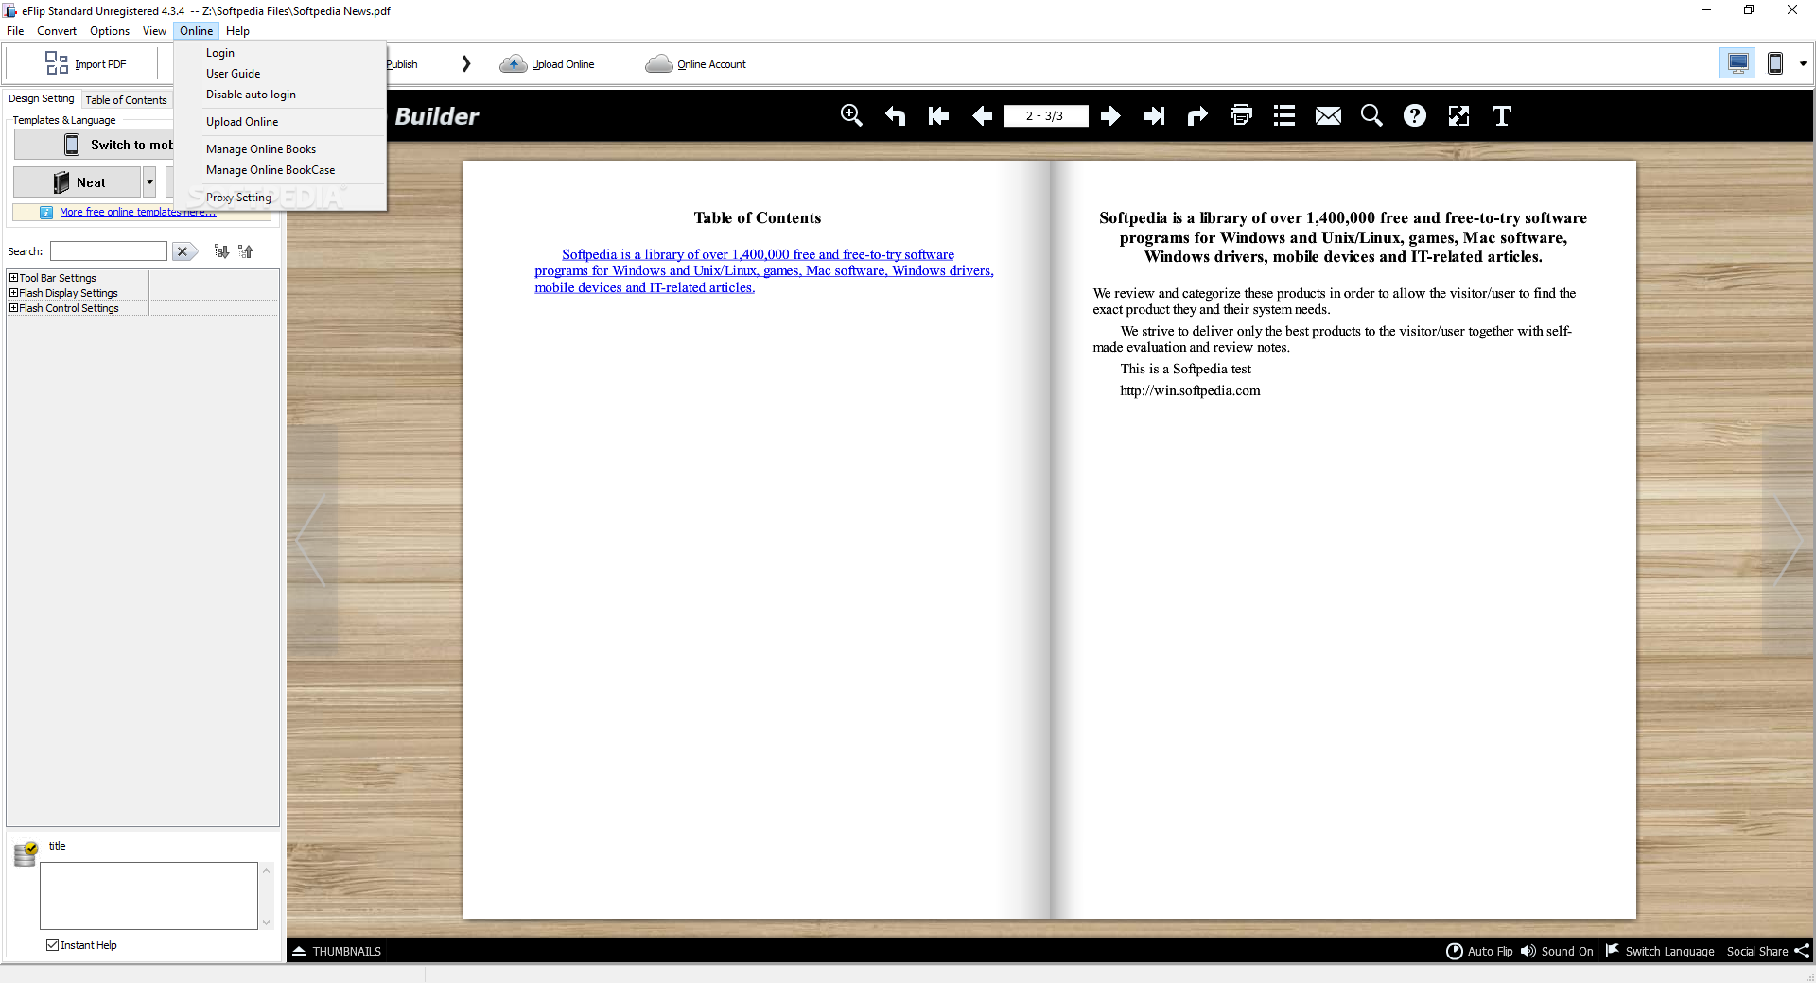Click the expand all settings icon

click(221, 251)
